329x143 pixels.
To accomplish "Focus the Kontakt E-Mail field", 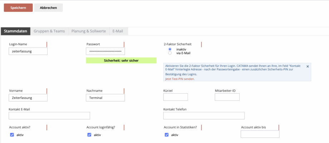I will tap(49, 116).
